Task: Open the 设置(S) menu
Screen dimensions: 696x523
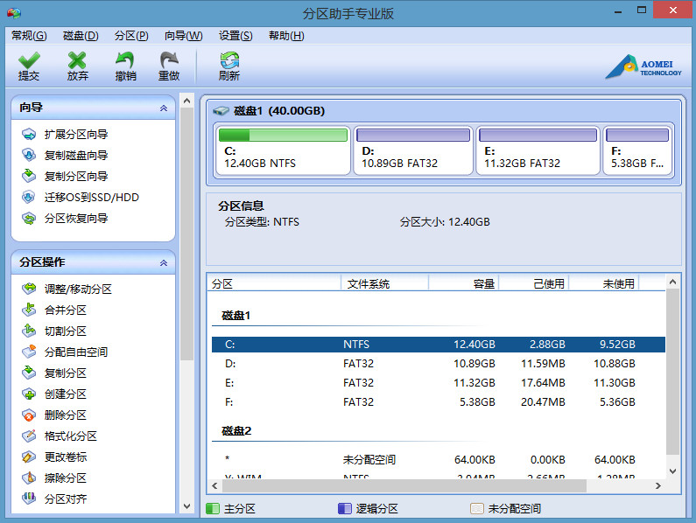Action: 236,36
